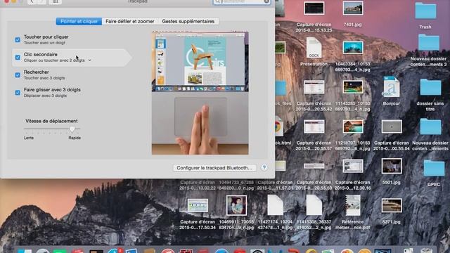
Task: Click 'Rapide' label under speed slider
Action: pos(75,138)
